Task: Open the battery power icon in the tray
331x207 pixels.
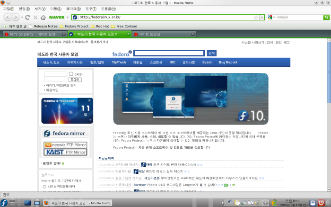Action: click(x=274, y=203)
